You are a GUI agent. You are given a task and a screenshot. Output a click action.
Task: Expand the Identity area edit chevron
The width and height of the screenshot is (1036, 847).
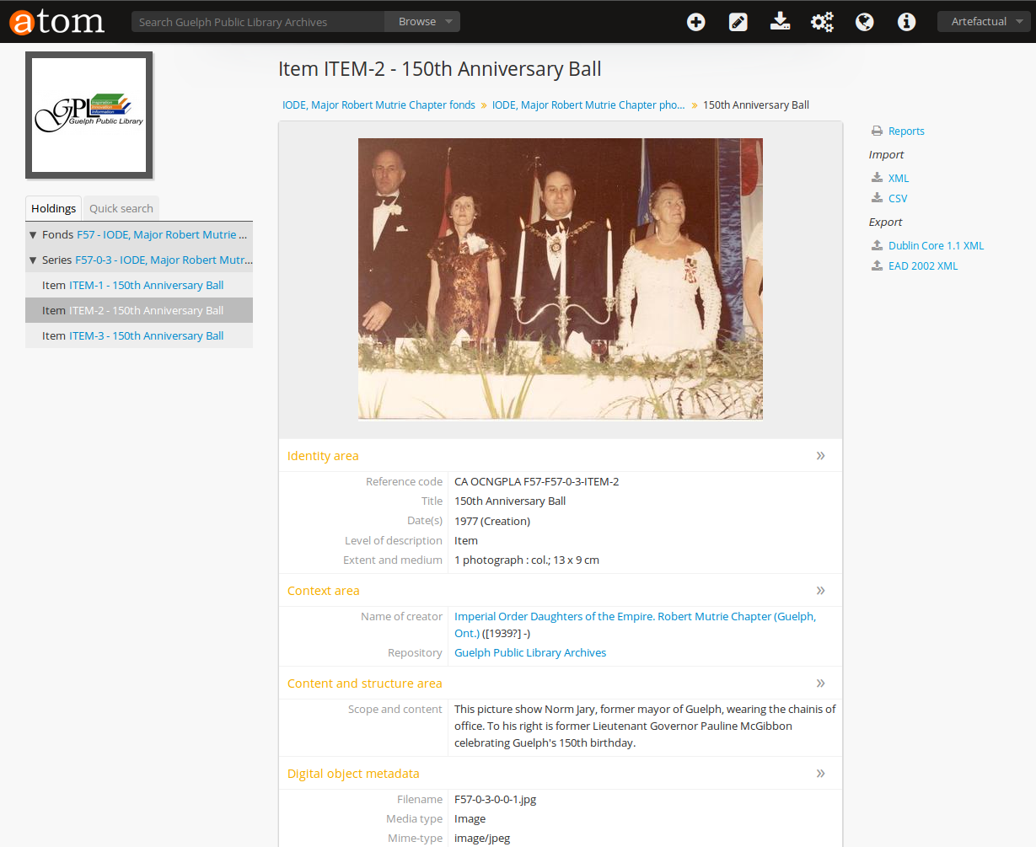tap(820, 456)
